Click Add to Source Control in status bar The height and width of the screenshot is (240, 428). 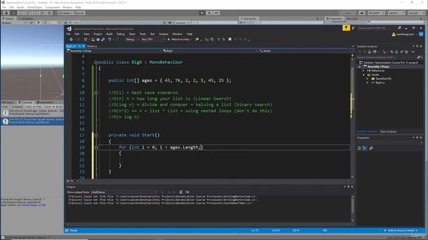[x=401, y=231]
